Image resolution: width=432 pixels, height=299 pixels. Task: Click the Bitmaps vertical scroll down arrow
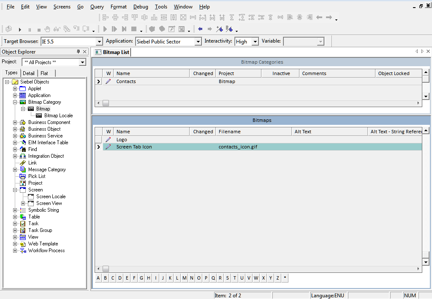tap(426, 262)
